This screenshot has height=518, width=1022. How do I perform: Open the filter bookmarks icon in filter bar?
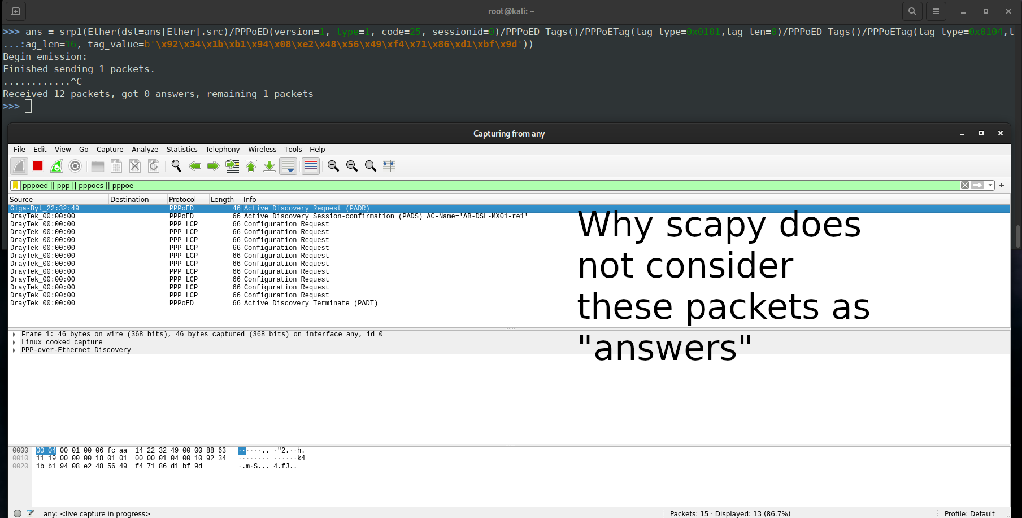(x=15, y=185)
